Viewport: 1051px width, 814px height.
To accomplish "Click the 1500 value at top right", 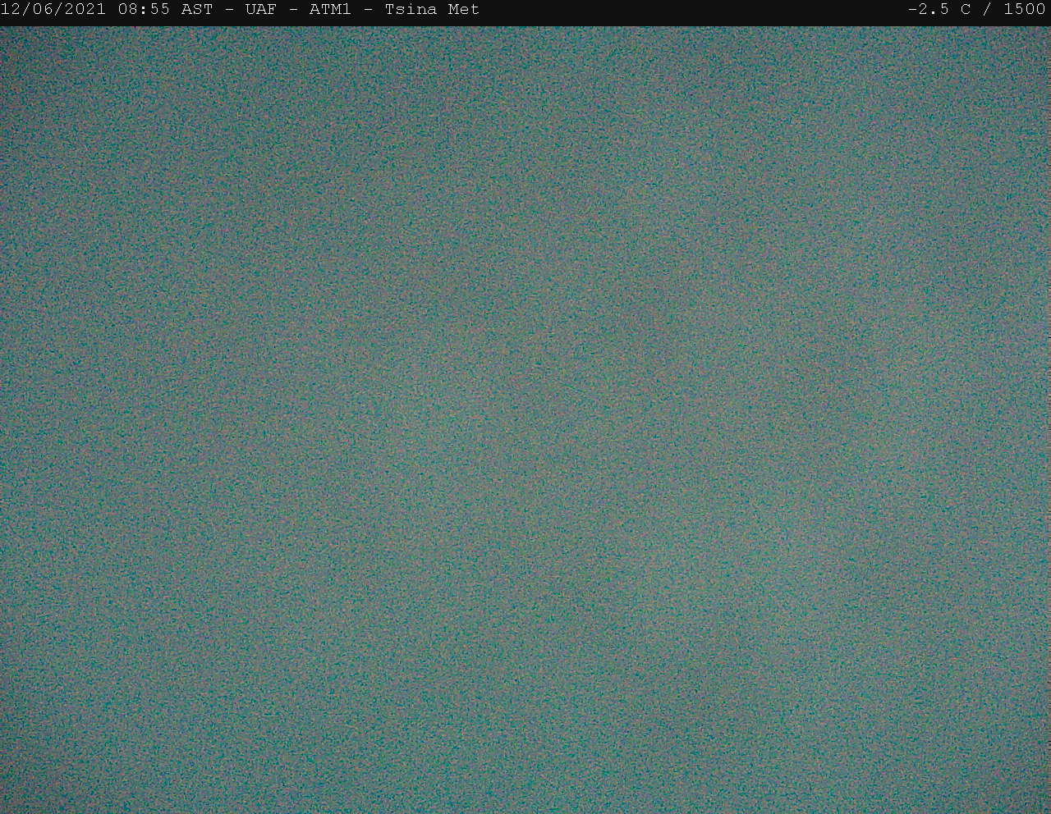I will (x=1025, y=10).
